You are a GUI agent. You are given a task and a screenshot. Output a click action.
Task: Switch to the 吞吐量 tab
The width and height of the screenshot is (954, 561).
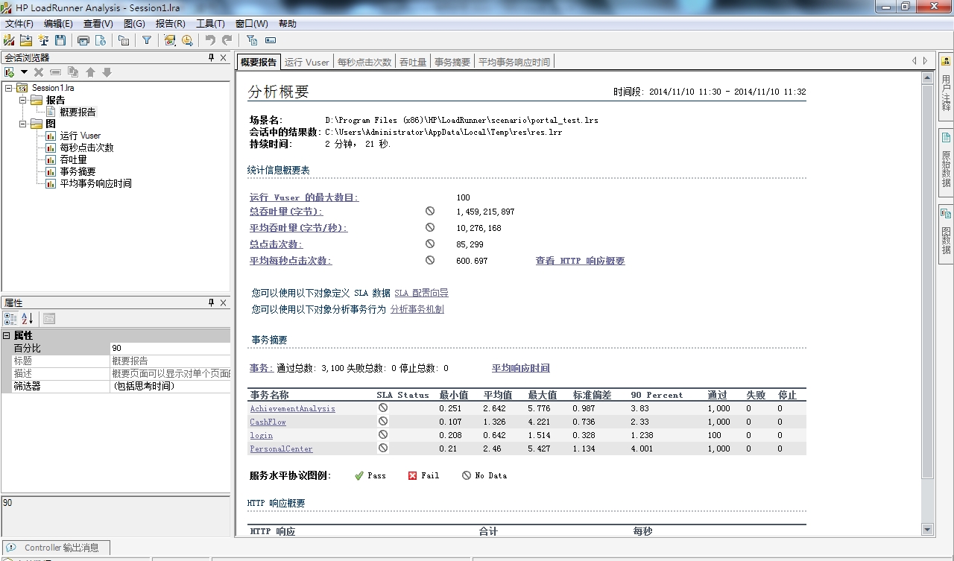tap(413, 62)
